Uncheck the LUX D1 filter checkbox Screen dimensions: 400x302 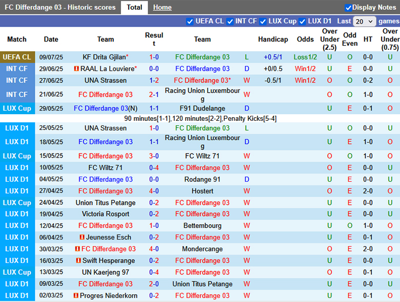tap(302, 21)
